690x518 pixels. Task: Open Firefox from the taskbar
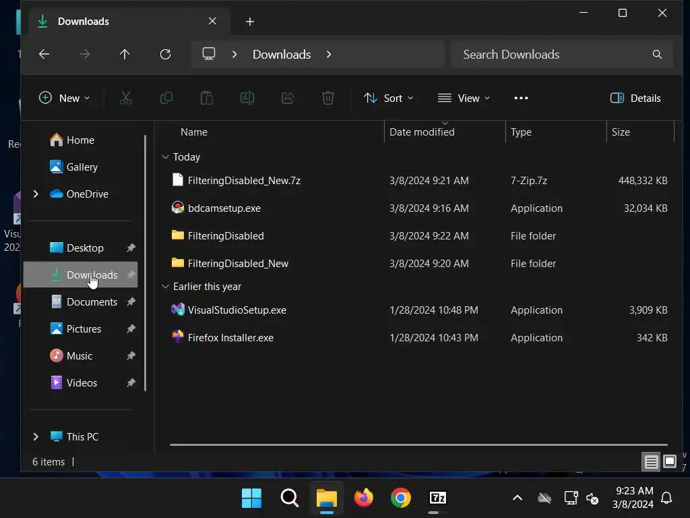point(363,498)
